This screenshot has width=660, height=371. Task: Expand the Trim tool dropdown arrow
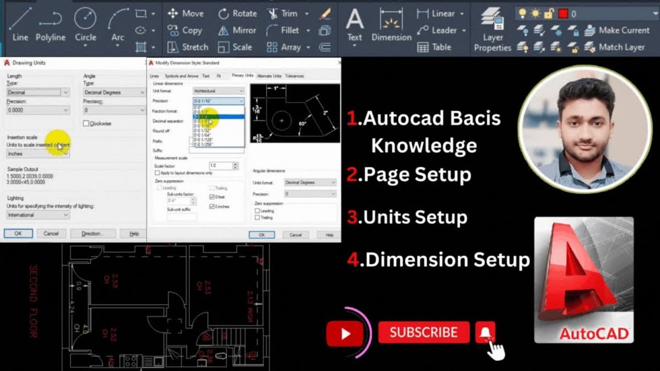307,14
